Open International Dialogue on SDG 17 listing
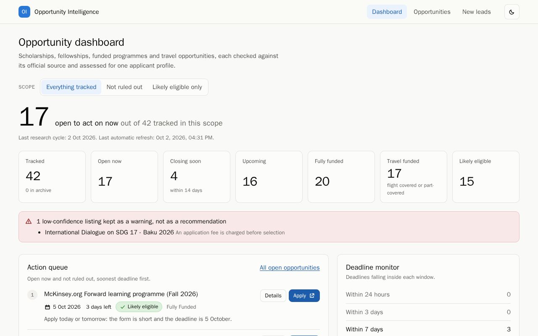This screenshot has height=336, width=538. (109, 232)
